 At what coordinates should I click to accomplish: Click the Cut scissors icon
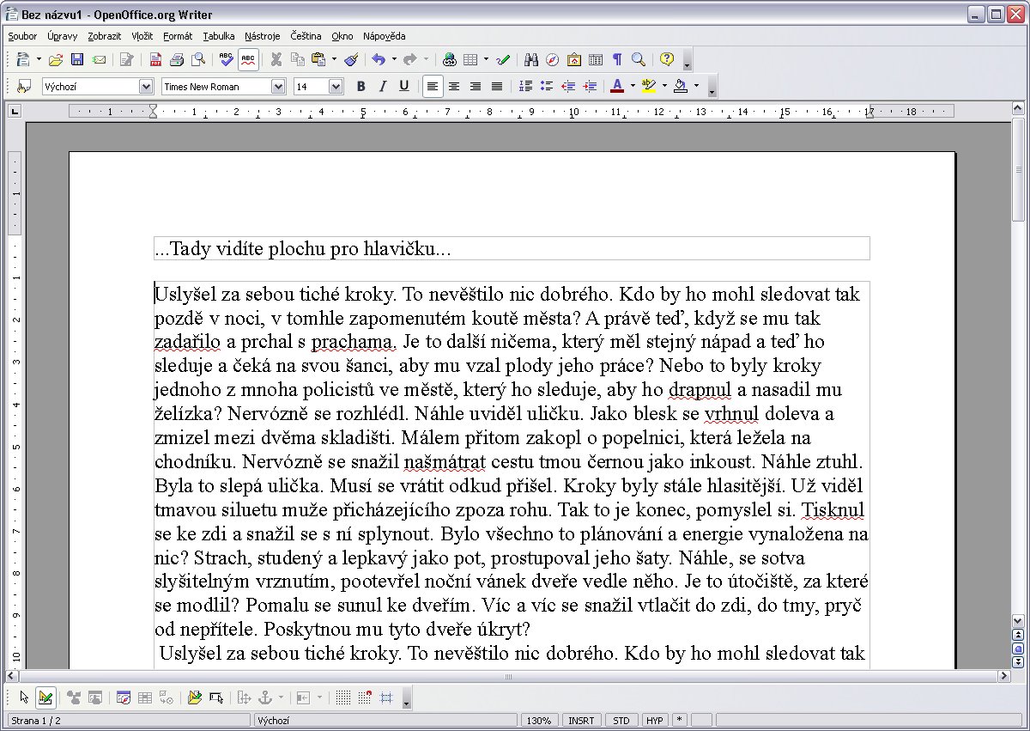tap(276, 59)
